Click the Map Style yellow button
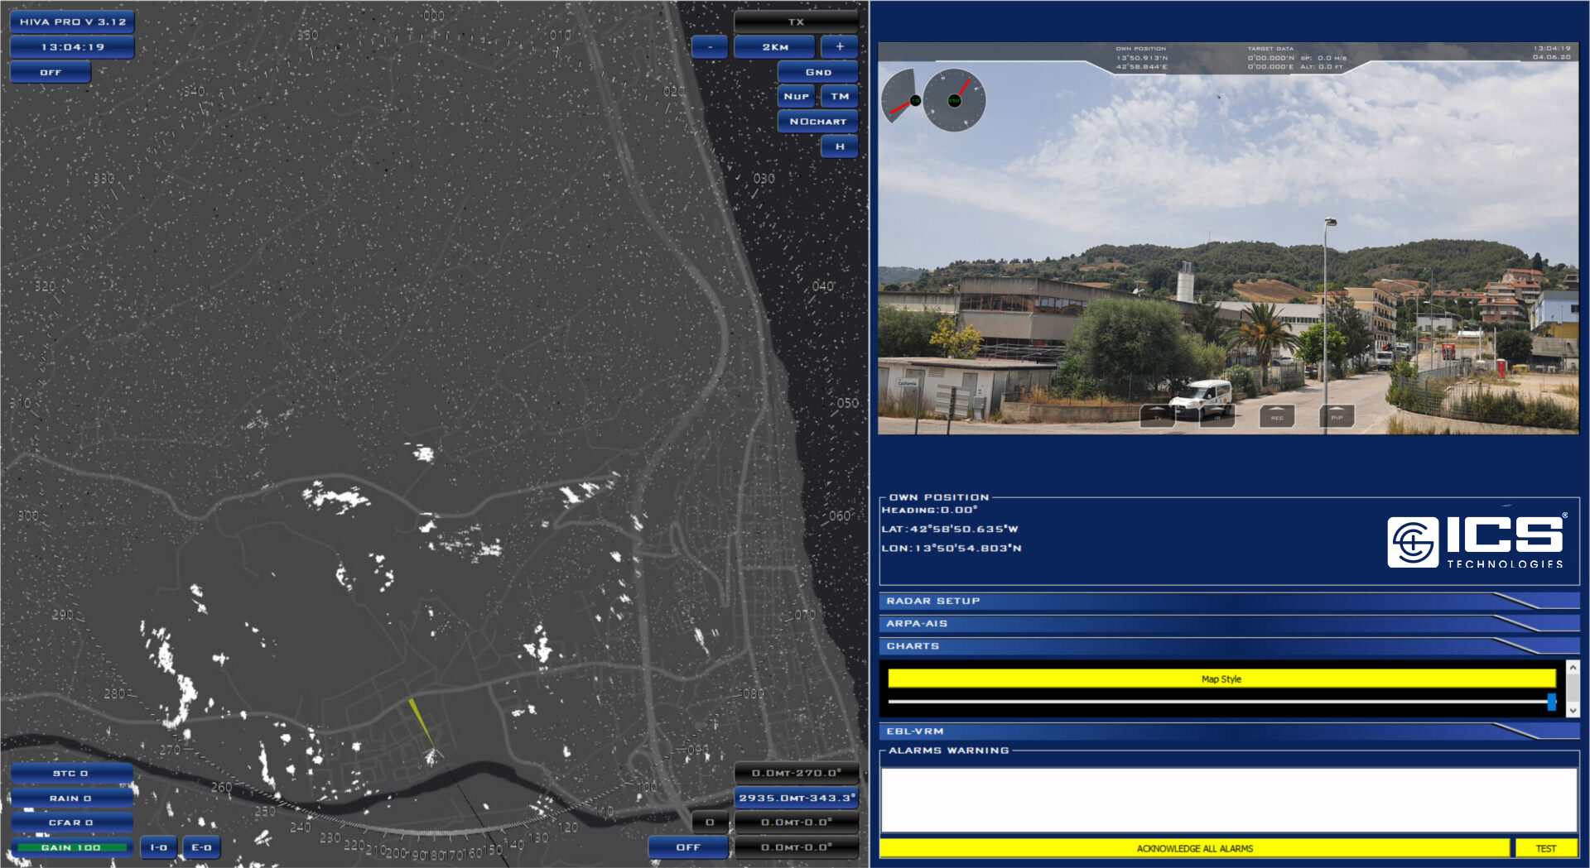Viewport: 1590px width, 868px height. (x=1221, y=679)
